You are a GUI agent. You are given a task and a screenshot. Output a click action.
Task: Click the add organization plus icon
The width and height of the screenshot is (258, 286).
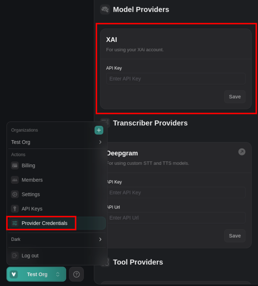coord(99,130)
